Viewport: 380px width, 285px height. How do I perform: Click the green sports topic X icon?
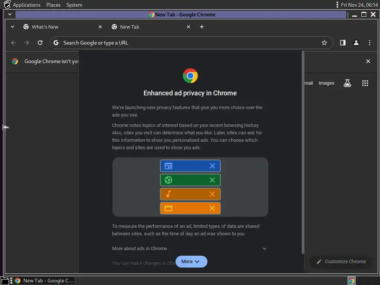click(x=212, y=180)
